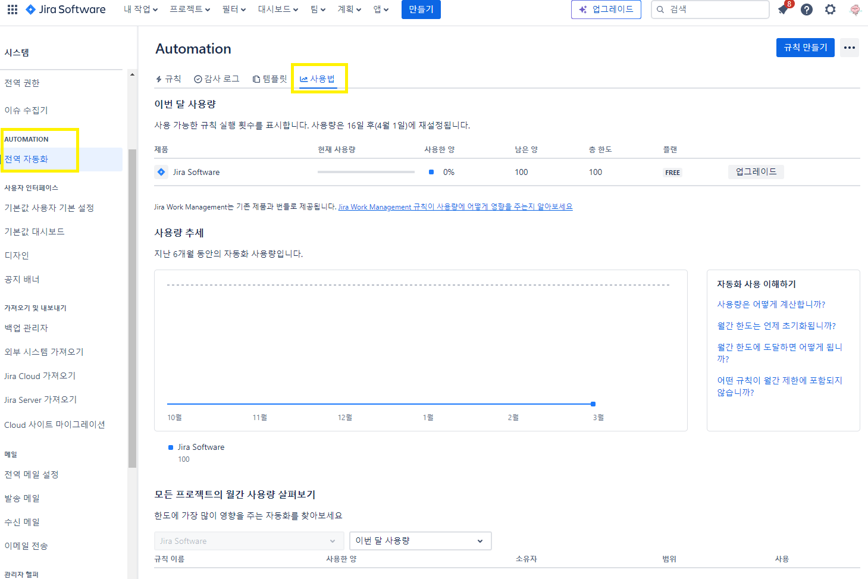Open the Jira Work Management usage info link

point(455,206)
